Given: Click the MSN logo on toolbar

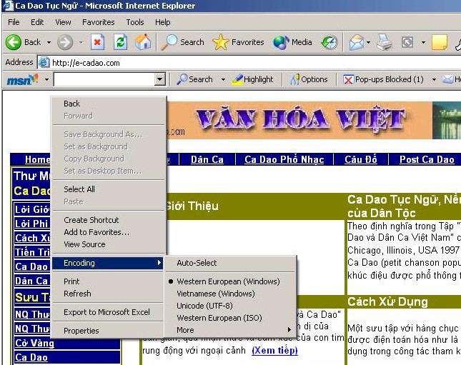Looking at the screenshot, I should click(x=22, y=79).
